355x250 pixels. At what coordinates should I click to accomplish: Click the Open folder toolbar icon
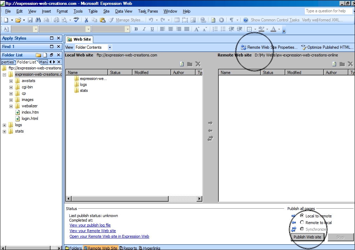pyautogui.click(x=18, y=20)
